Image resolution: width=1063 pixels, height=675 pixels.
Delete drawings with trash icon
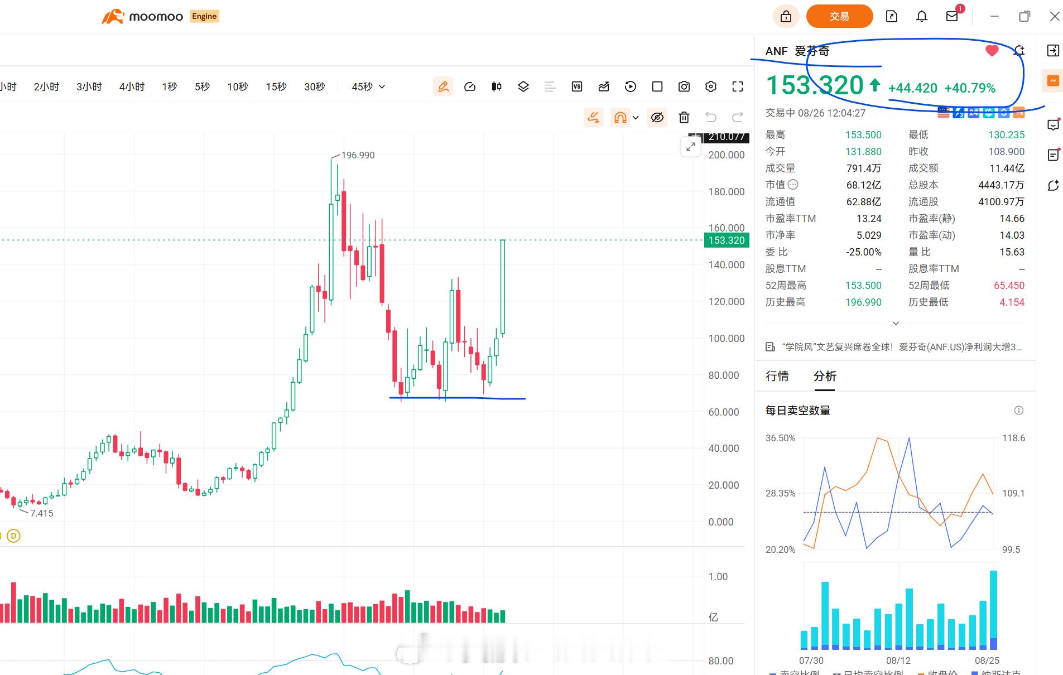tap(684, 117)
